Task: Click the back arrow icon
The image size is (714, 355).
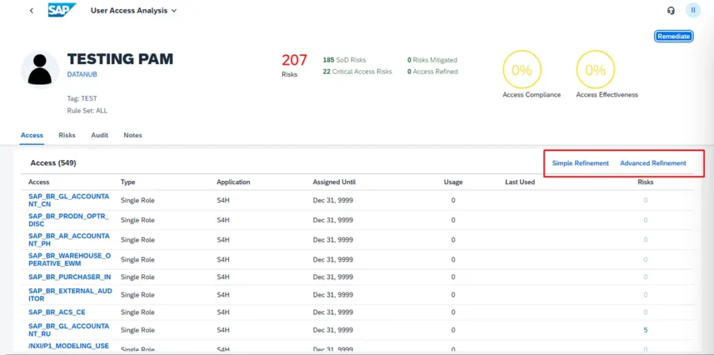Action: click(31, 10)
